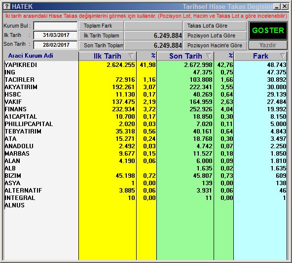
Task: Click the Yazdir print button
Action: pos(268,45)
